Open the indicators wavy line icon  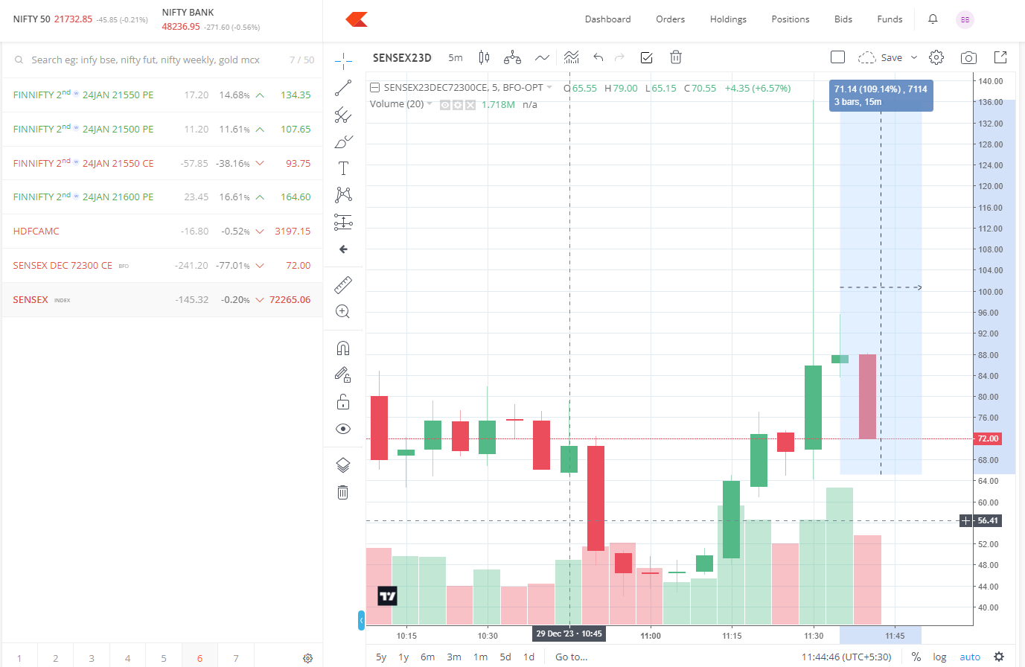pos(542,57)
